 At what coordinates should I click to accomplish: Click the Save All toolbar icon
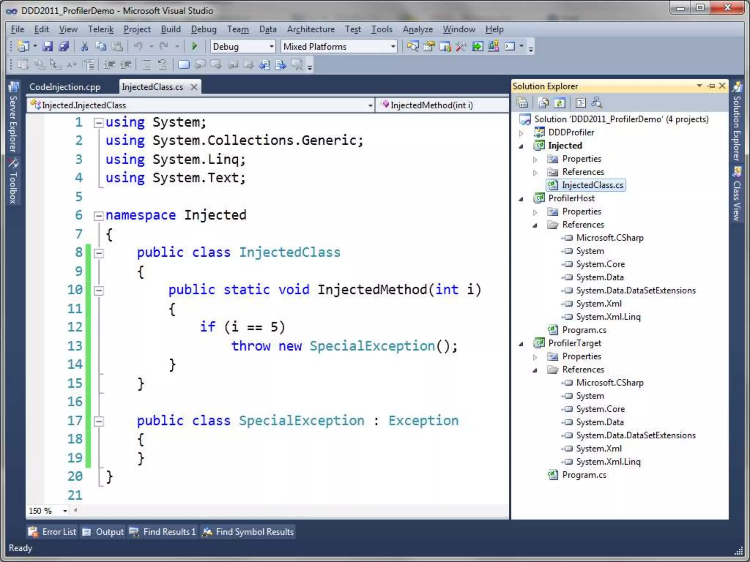click(x=64, y=46)
